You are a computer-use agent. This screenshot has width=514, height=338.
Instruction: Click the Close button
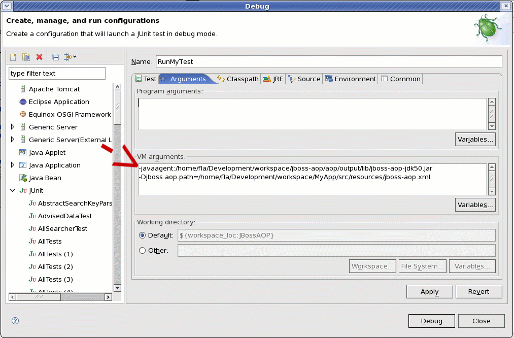(481, 321)
